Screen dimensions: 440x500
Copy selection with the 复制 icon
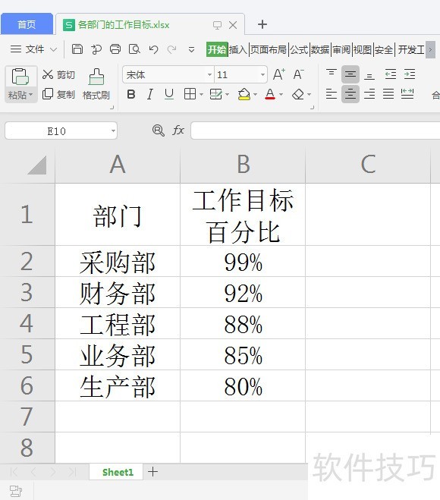[48, 94]
